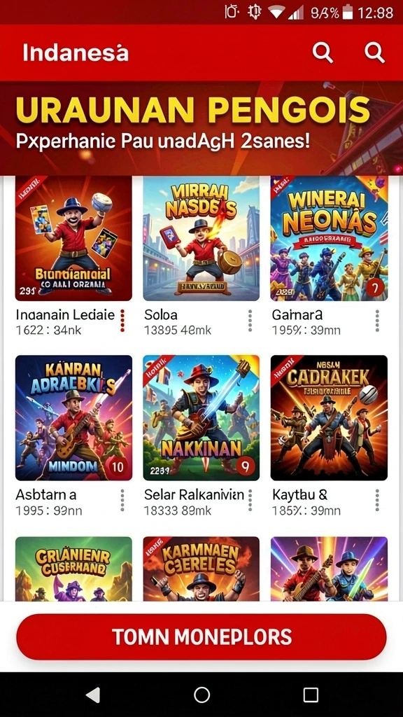The width and height of the screenshot is (403, 717).
Task: Open three-dot menu beside Selar Ralkanivian
Action: pyautogui.click(x=250, y=500)
